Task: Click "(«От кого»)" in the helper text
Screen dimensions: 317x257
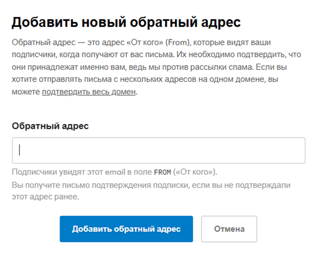Action: click(x=195, y=172)
